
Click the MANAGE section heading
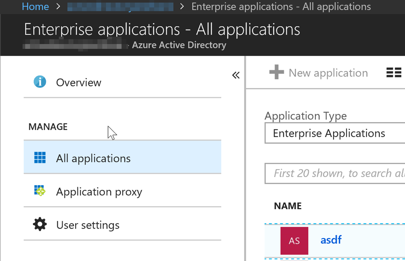tap(48, 127)
